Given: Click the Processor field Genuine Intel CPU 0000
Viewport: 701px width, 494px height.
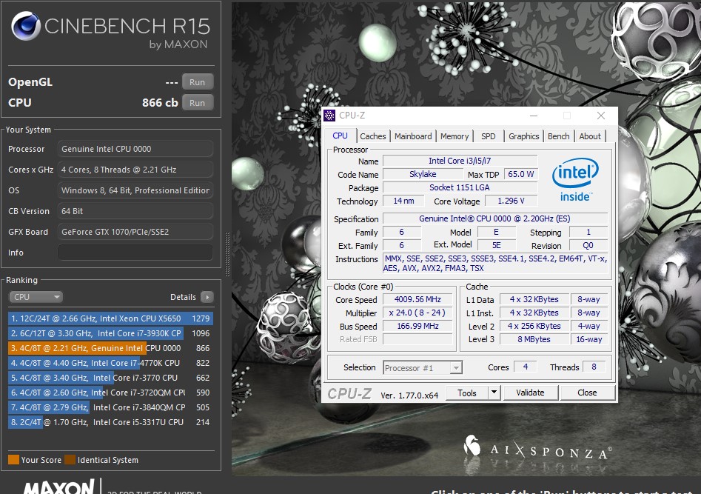Looking at the screenshot, I should [135, 149].
